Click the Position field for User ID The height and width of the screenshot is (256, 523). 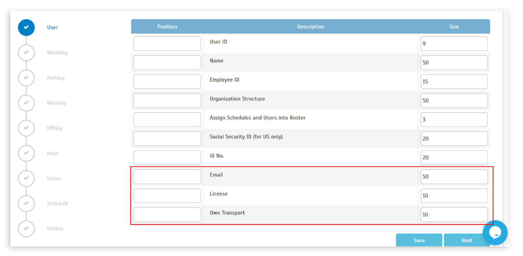pos(167,44)
